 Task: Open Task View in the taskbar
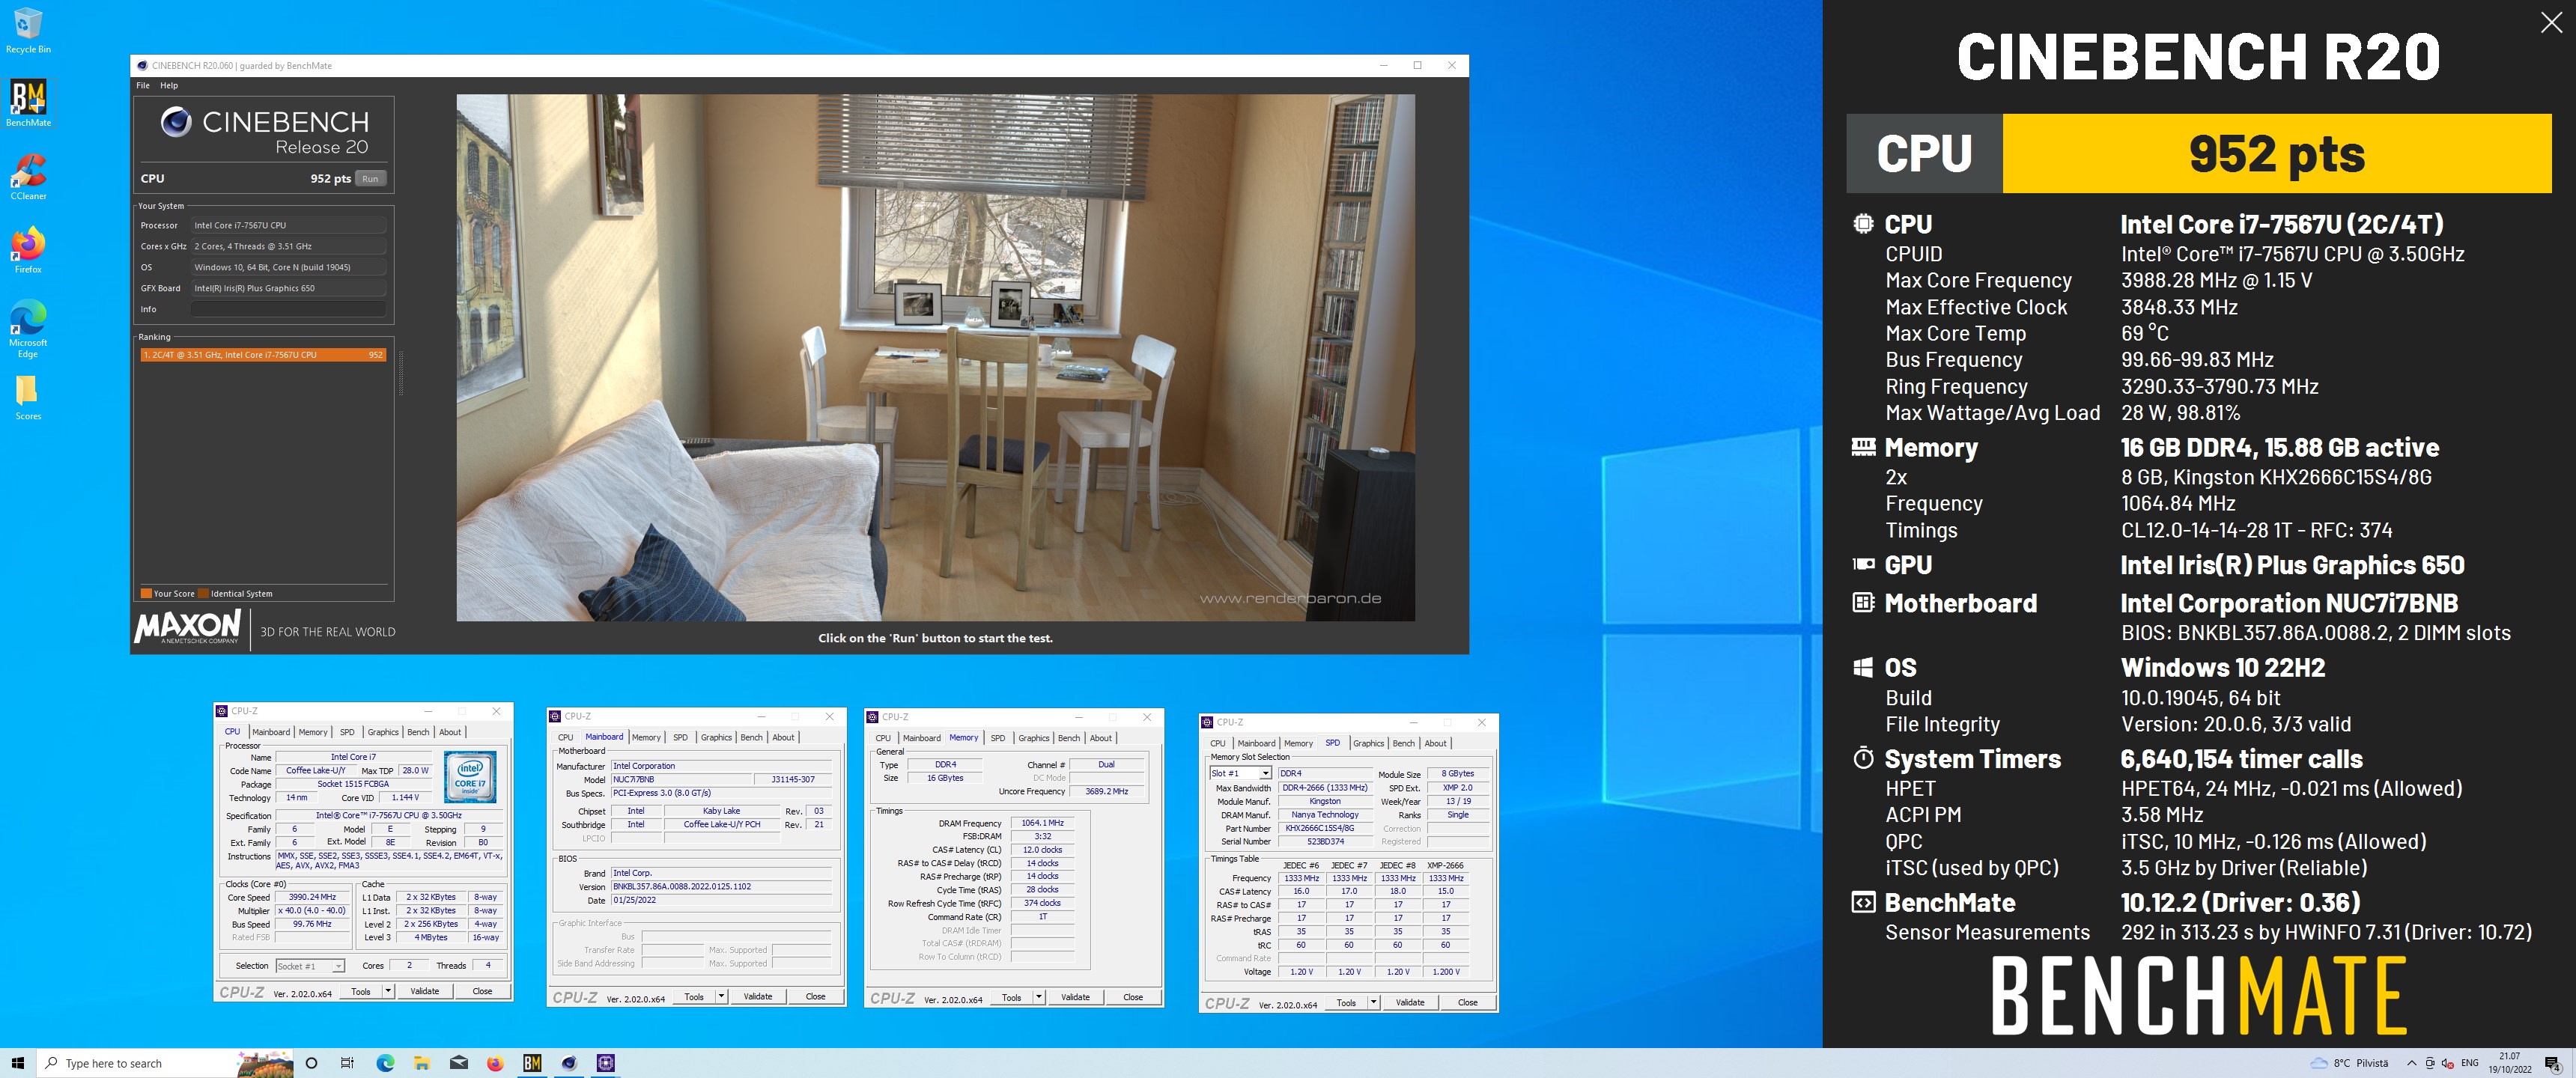347,1063
